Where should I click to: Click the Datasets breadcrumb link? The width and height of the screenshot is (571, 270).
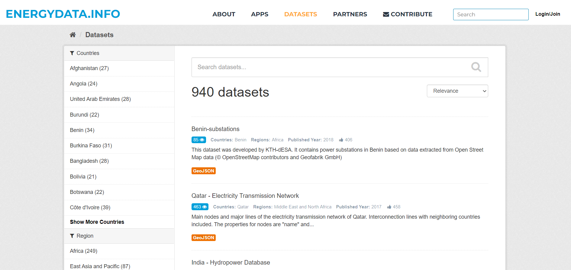click(99, 35)
